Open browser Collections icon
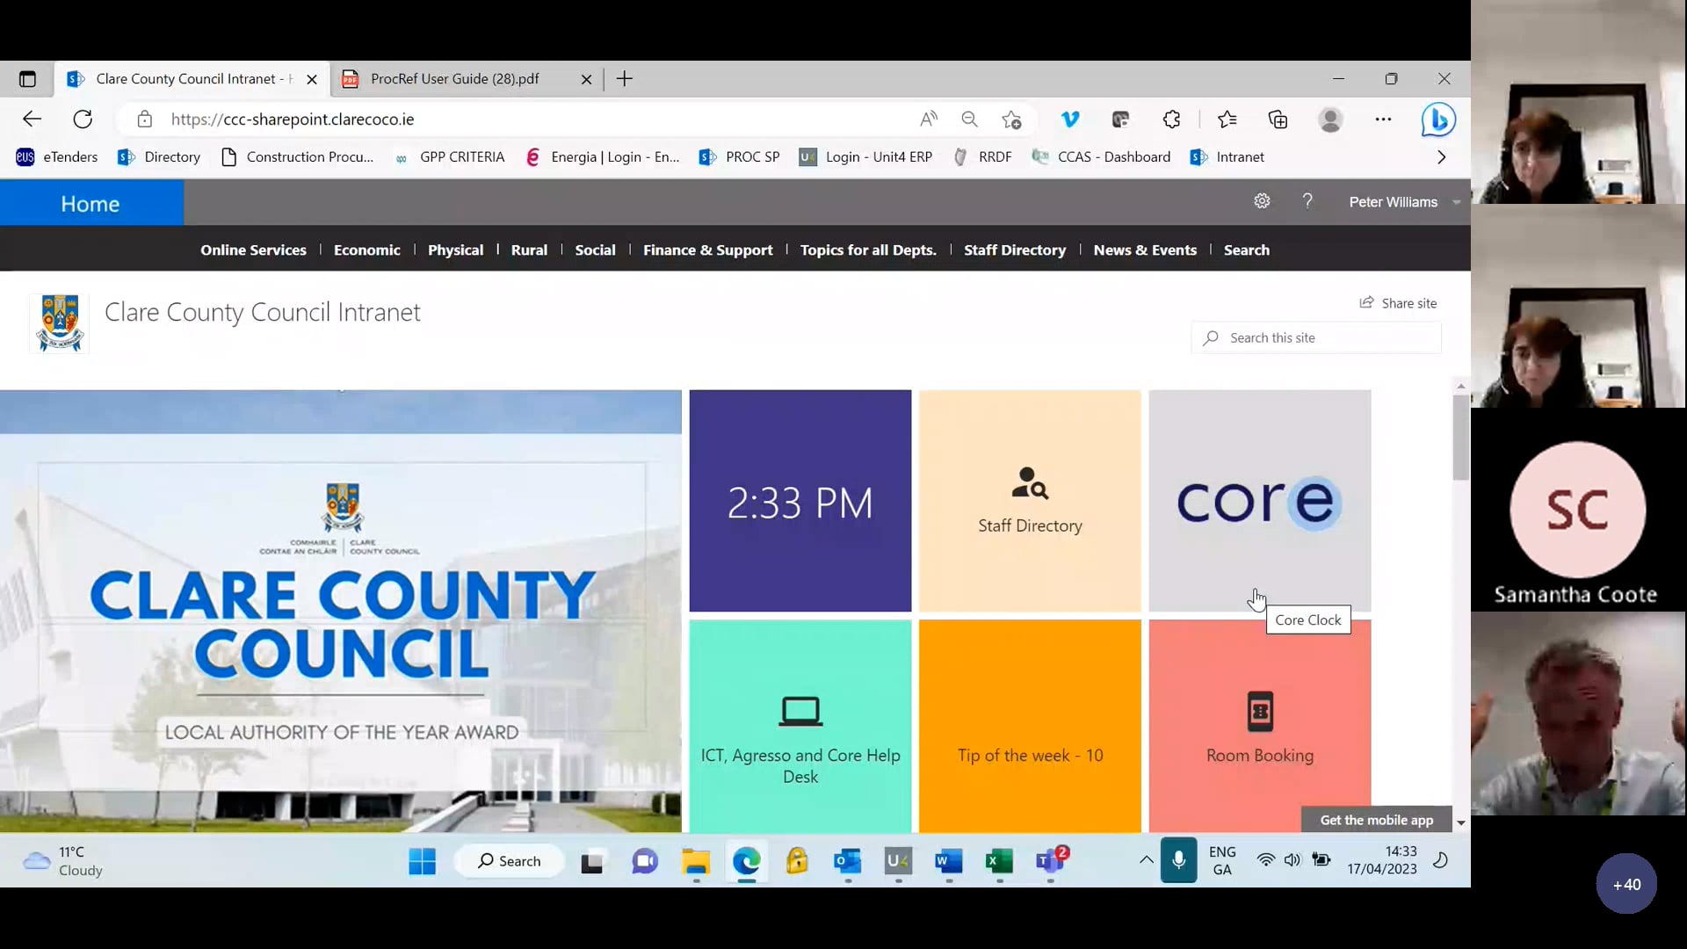Image resolution: width=1687 pixels, height=949 pixels. coord(1278,119)
